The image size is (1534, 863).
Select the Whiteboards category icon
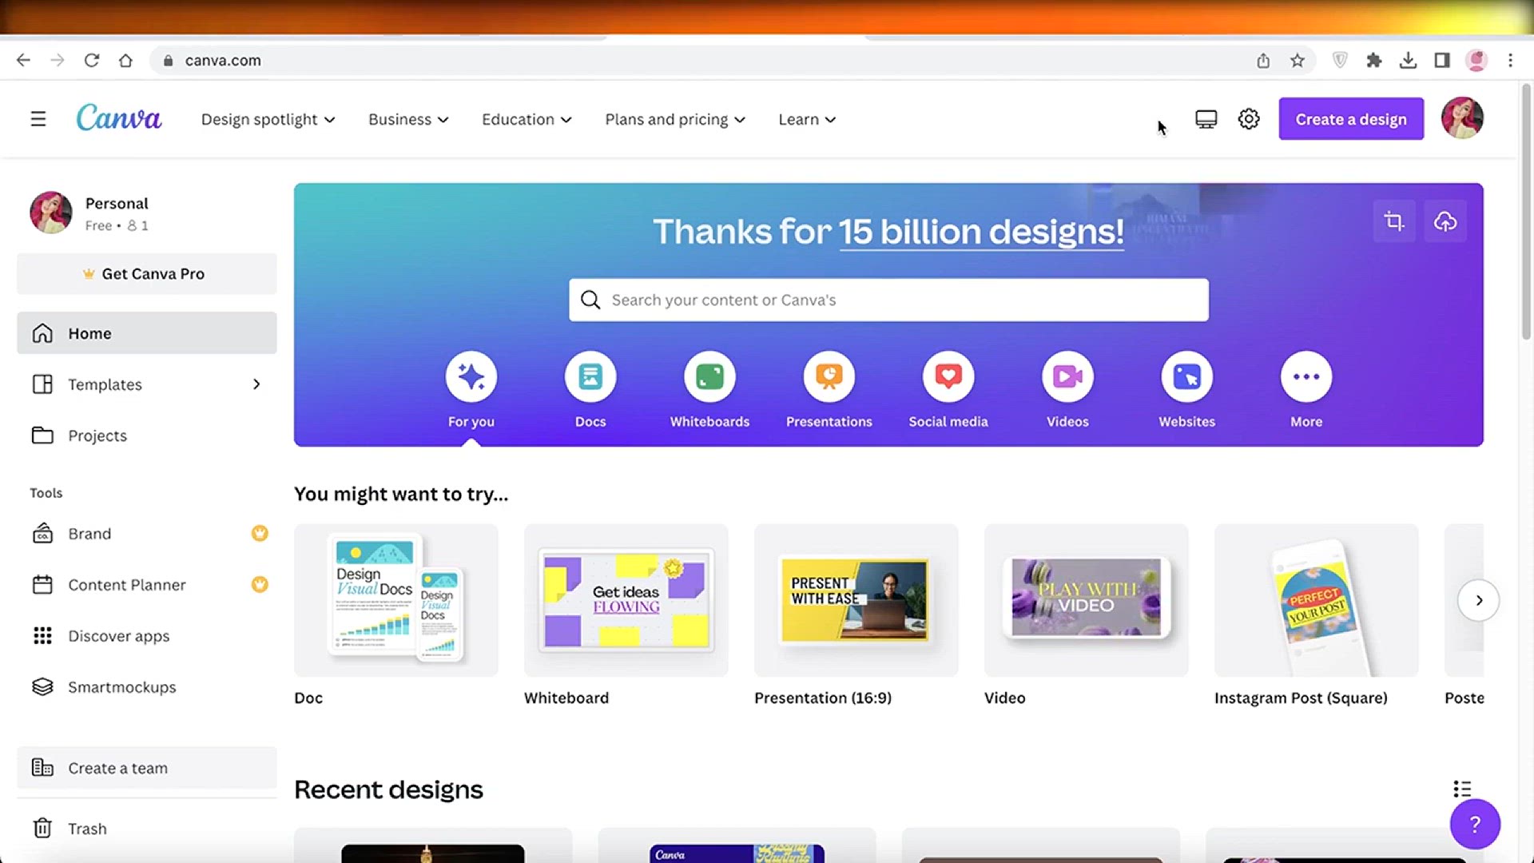pos(709,376)
